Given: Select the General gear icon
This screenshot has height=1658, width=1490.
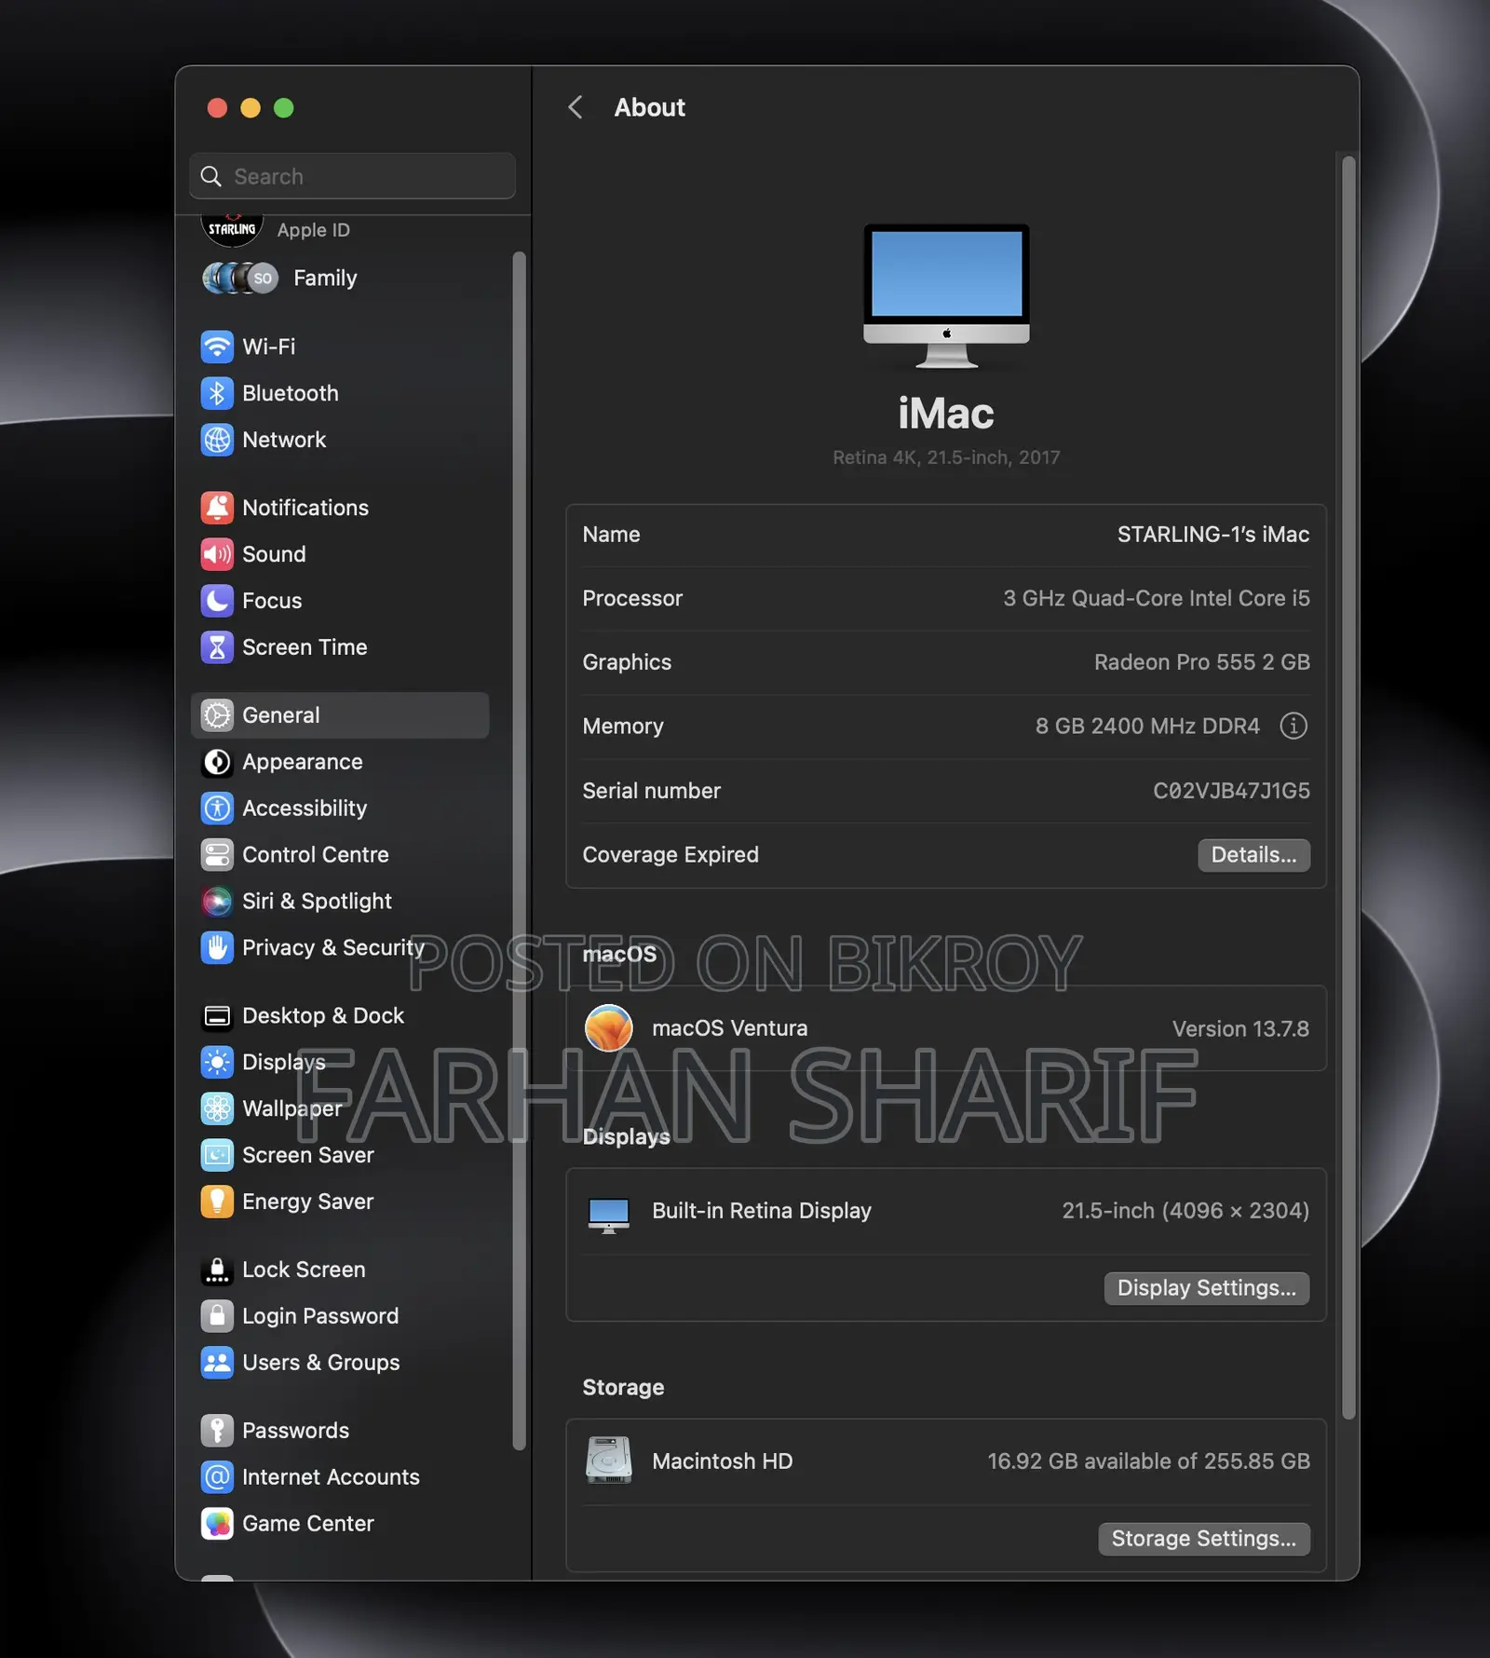Looking at the screenshot, I should (x=217, y=715).
